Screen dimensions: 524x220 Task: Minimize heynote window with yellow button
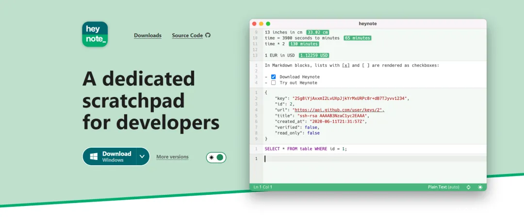pos(261,24)
